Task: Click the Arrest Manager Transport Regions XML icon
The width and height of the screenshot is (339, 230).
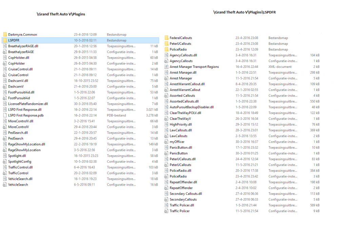Action: 166,66
